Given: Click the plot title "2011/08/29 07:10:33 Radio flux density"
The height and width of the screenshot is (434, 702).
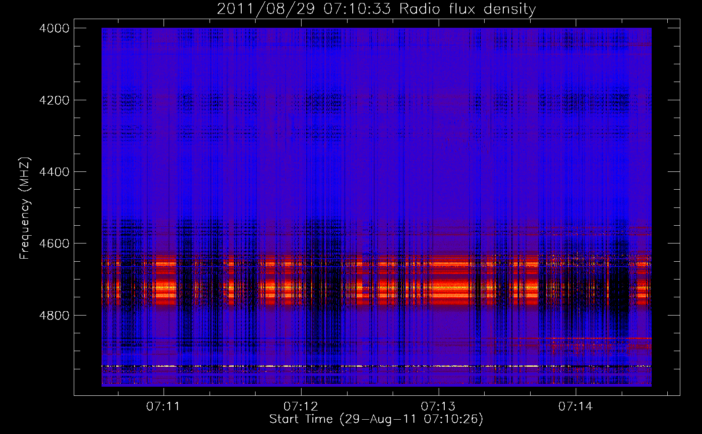Looking at the screenshot, I should [376, 9].
